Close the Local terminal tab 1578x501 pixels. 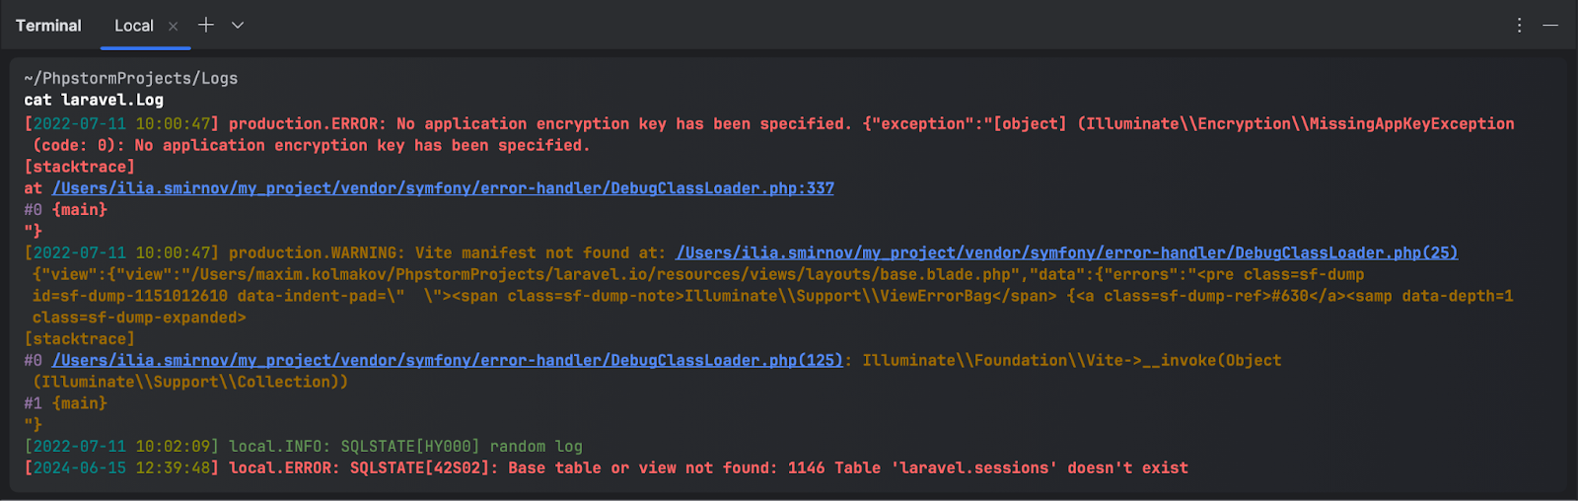tap(174, 26)
